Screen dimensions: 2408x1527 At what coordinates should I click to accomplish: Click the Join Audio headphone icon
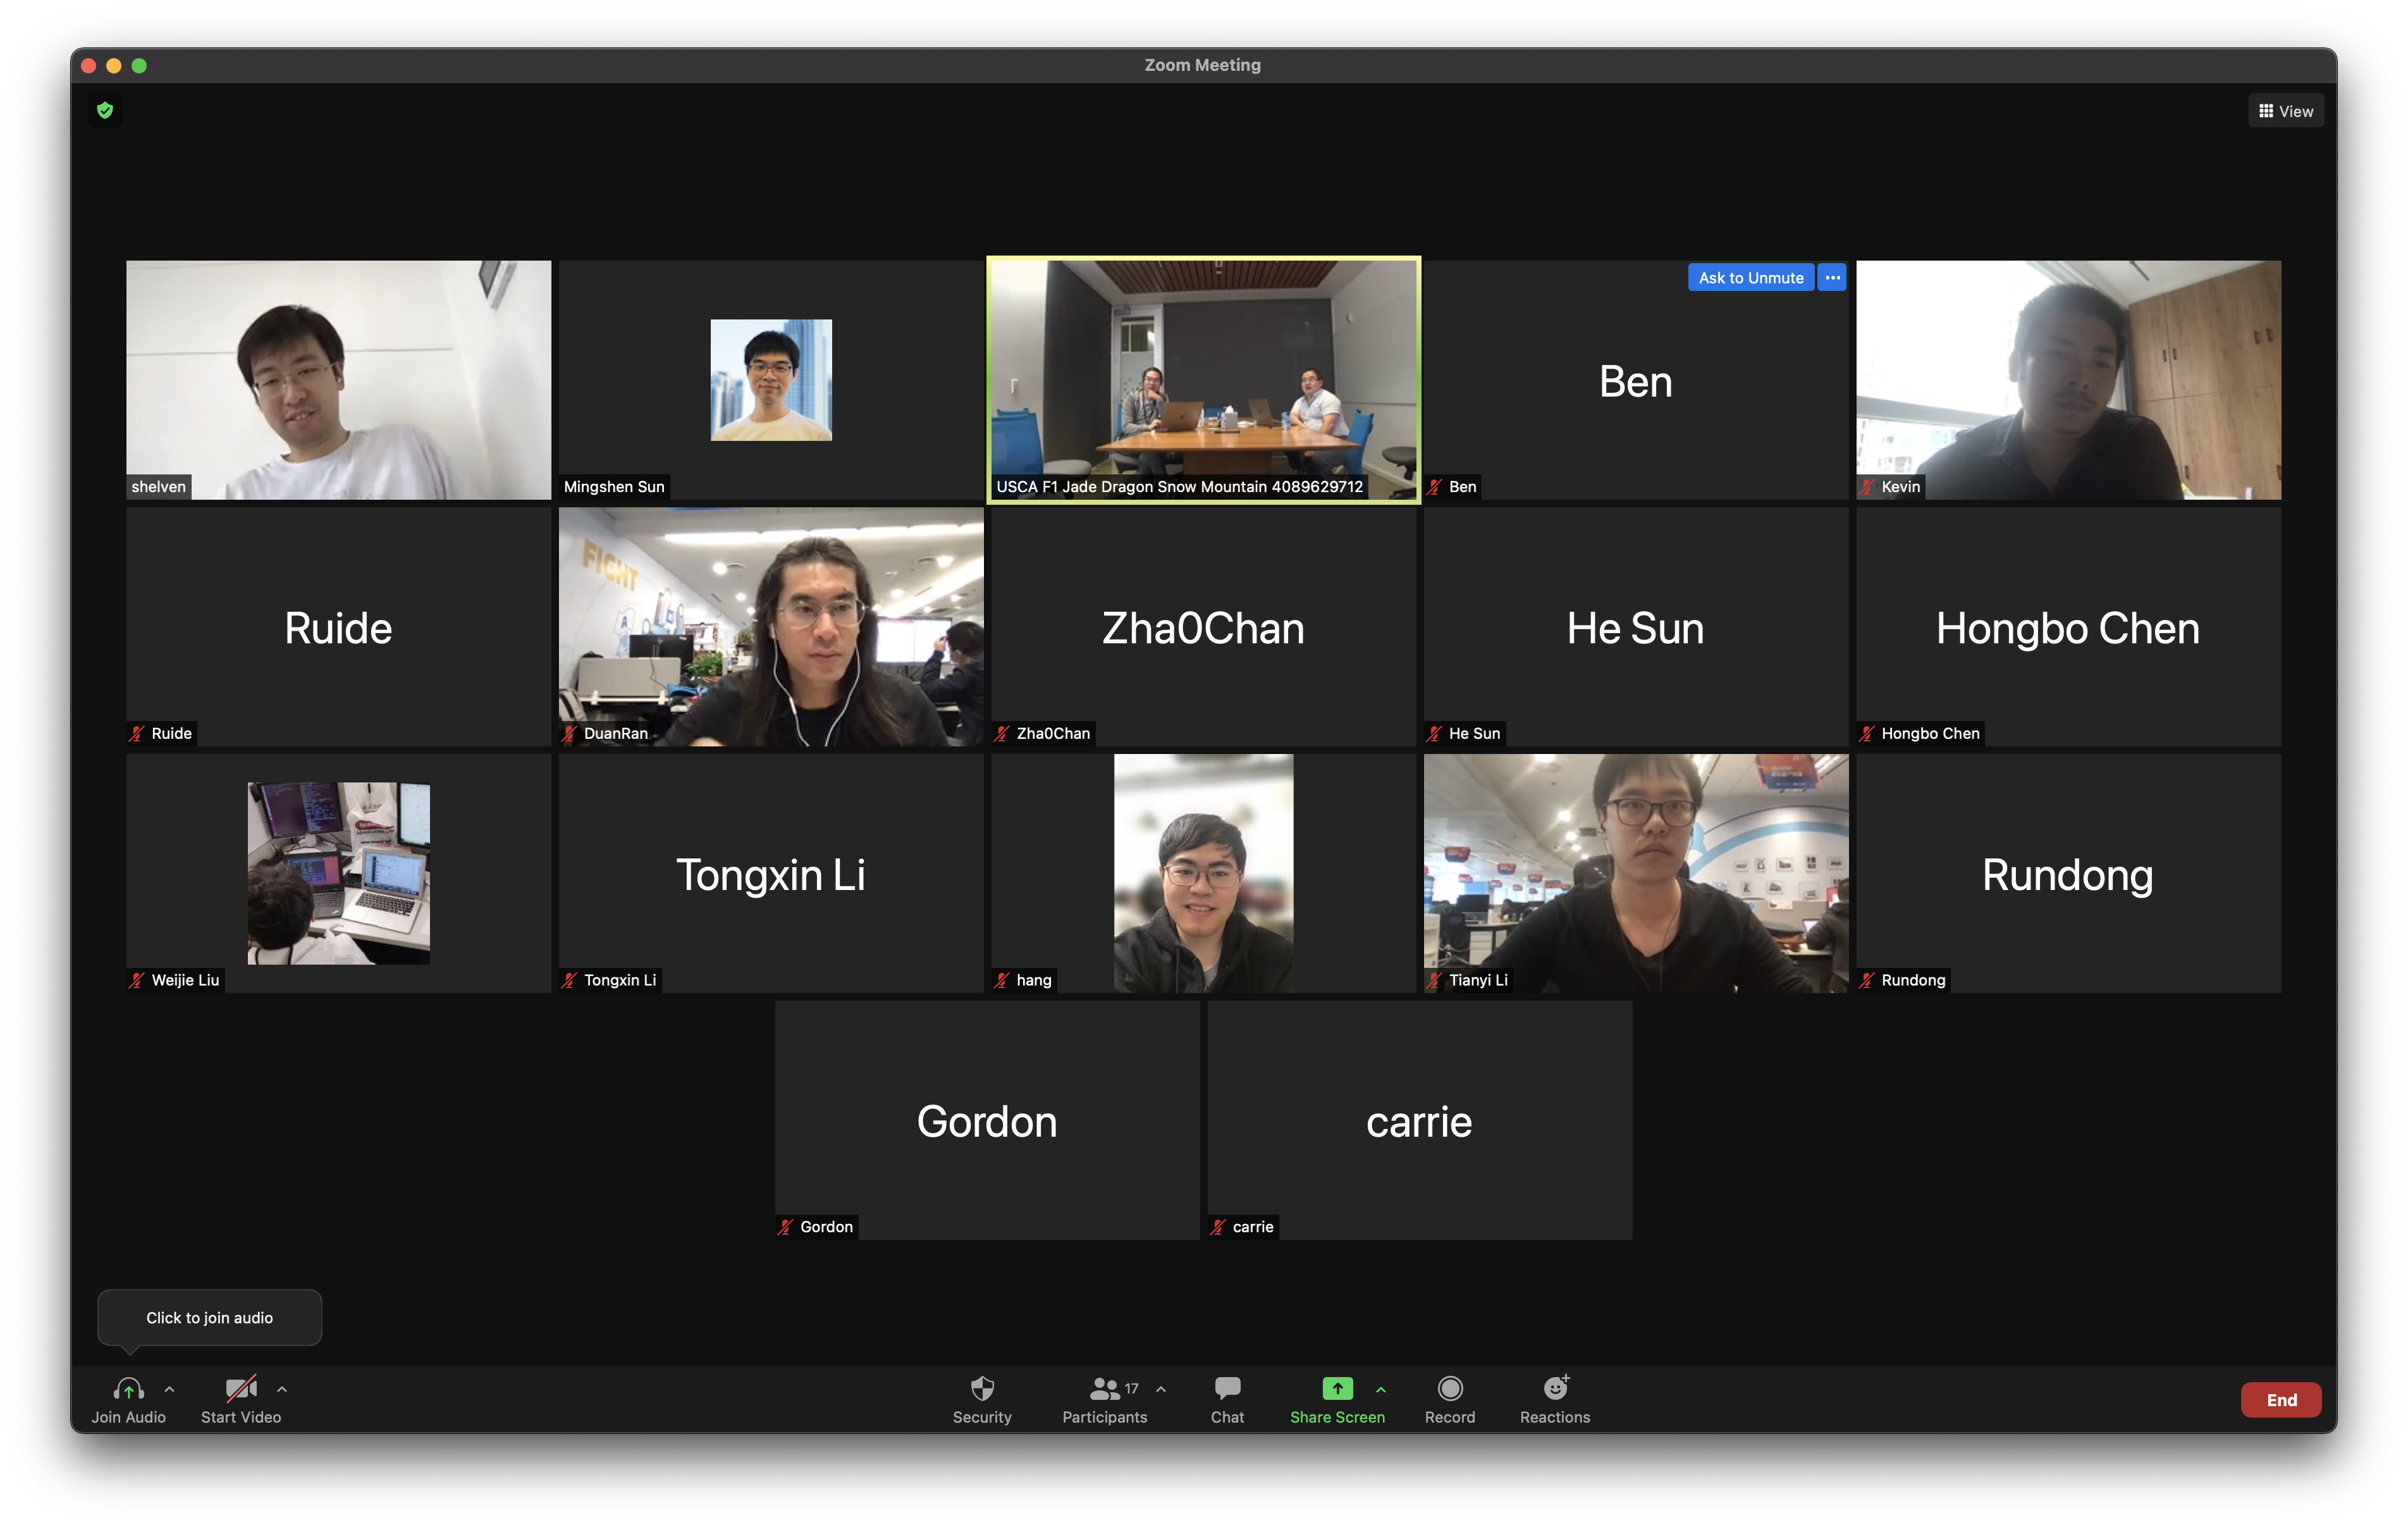(x=128, y=1389)
